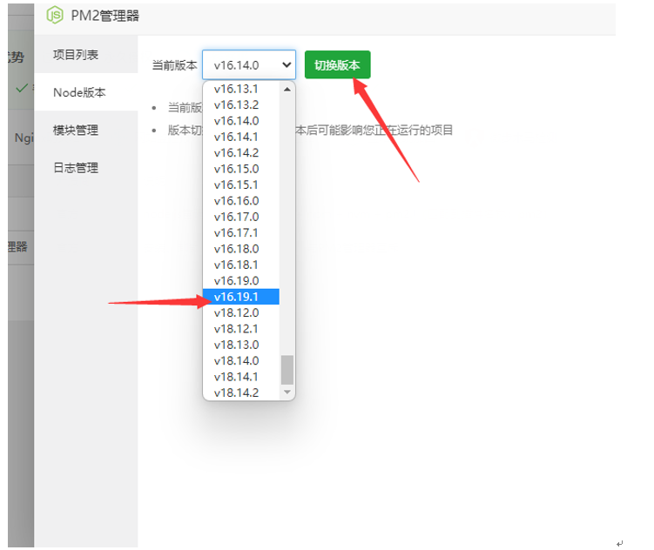Choose version v16.15.0 option
Image resolution: width=654 pixels, height=550 pixels.
pos(241,169)
